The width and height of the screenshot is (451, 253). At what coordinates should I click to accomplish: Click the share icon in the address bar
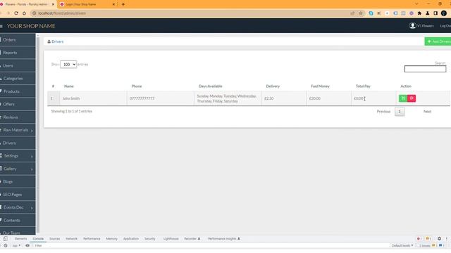(352, 13)
